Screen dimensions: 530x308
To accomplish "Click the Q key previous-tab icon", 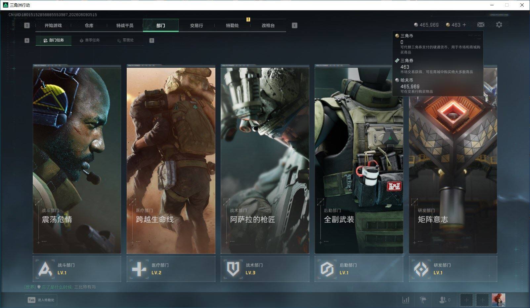I will [x=27, y=25].
